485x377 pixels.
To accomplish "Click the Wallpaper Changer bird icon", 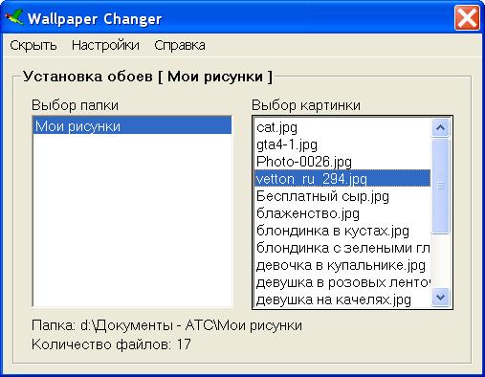I will [x=14, y=18].
